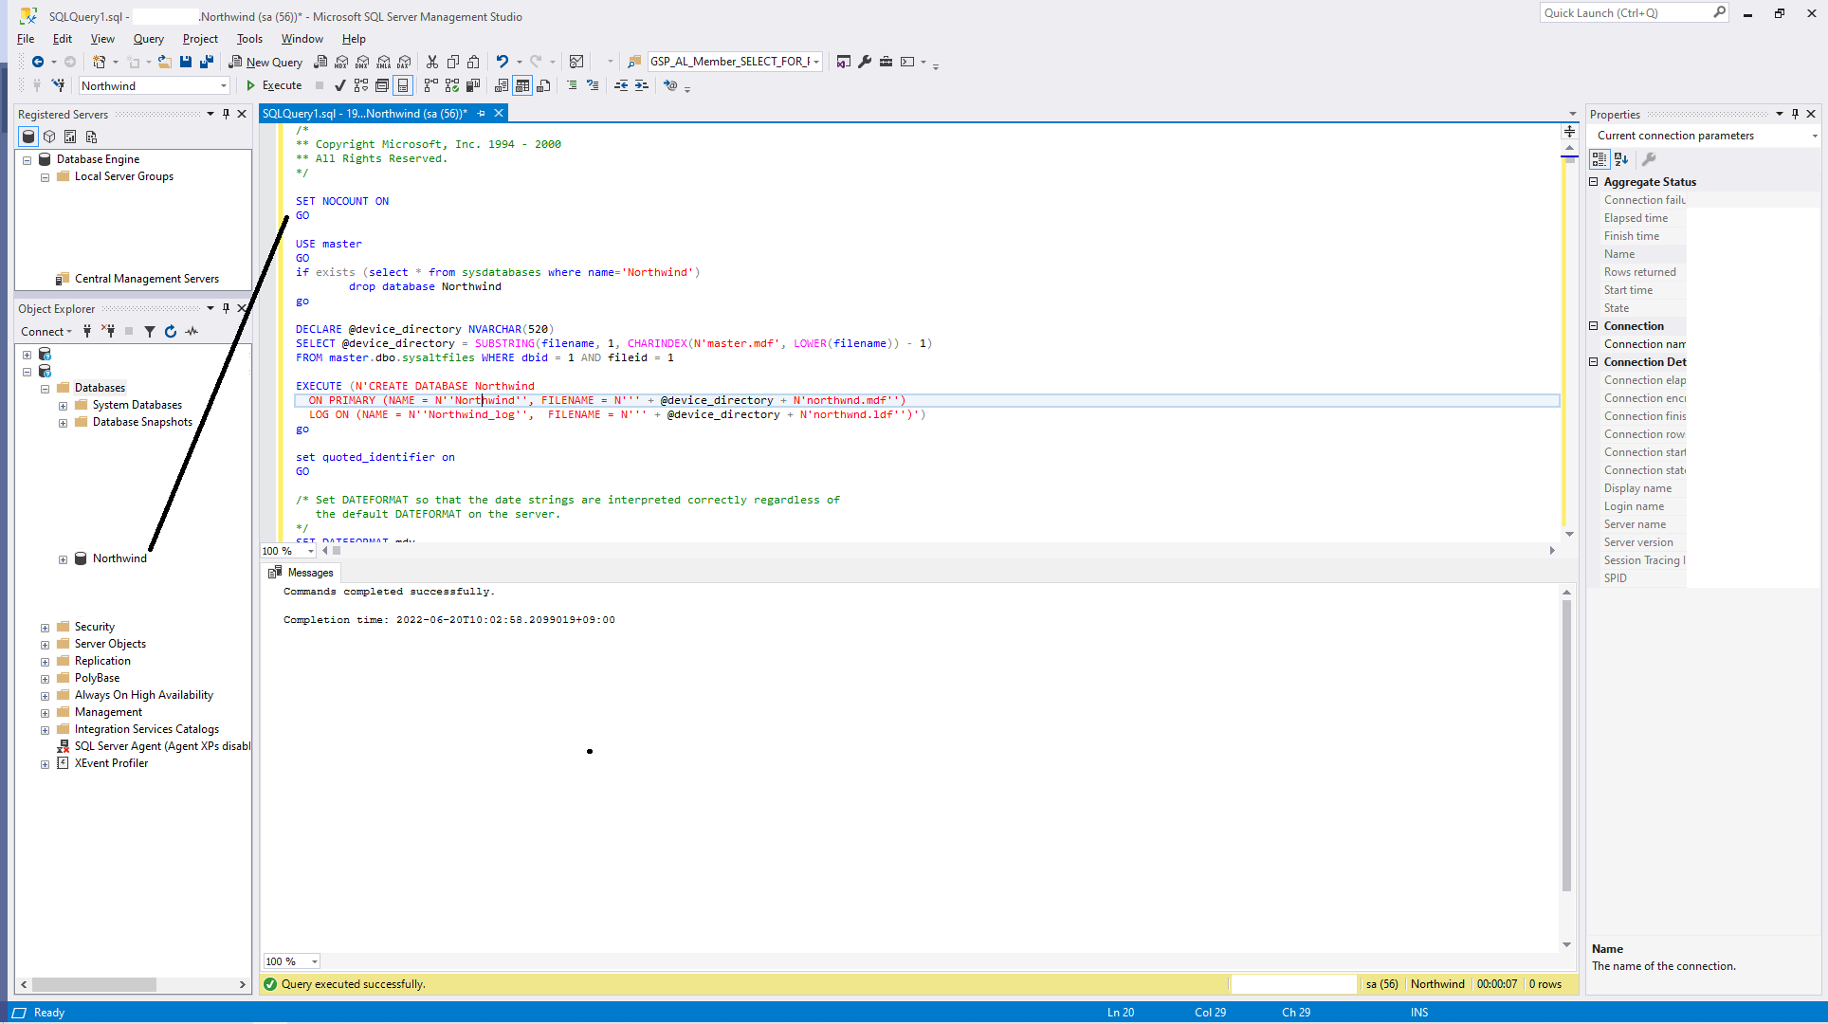Select the Messages results tab
The height and width of the screenshot is (1024, 1828).
tap(302, 573)
